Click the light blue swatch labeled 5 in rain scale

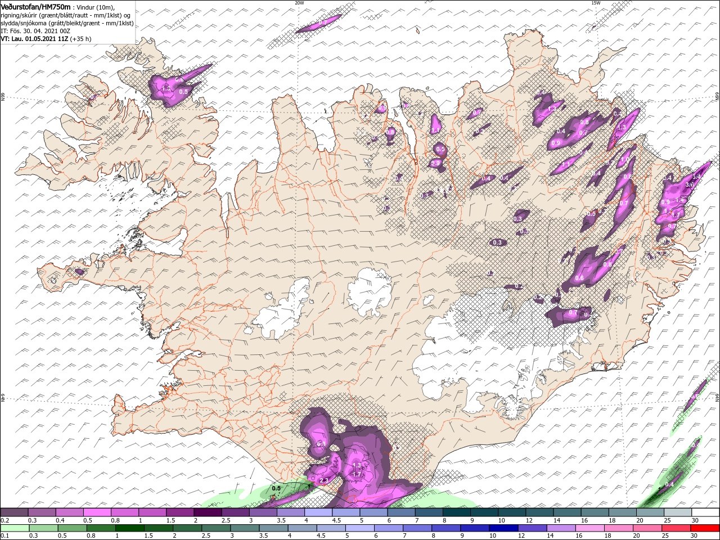click(x=360, y=528)
